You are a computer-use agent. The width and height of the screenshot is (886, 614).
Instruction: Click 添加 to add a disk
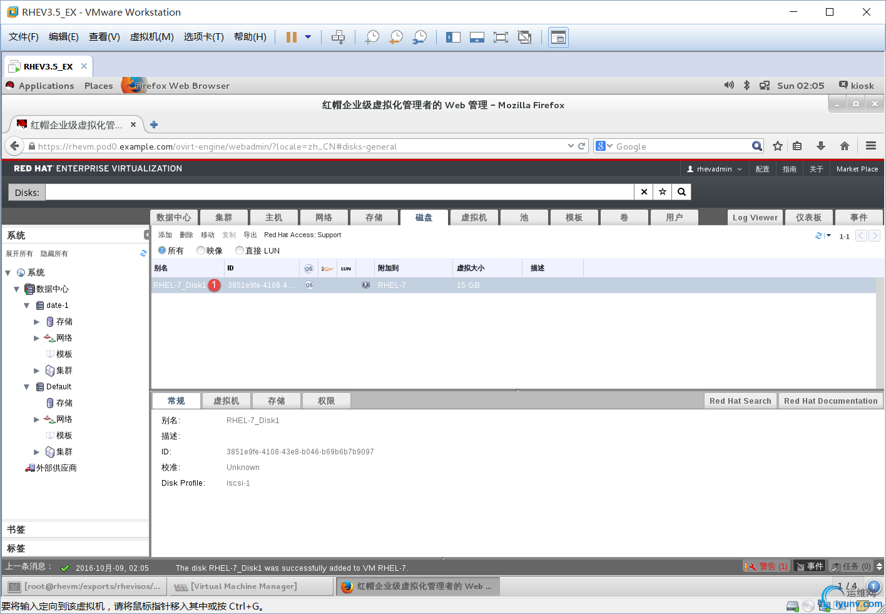(x=165, y=235)
